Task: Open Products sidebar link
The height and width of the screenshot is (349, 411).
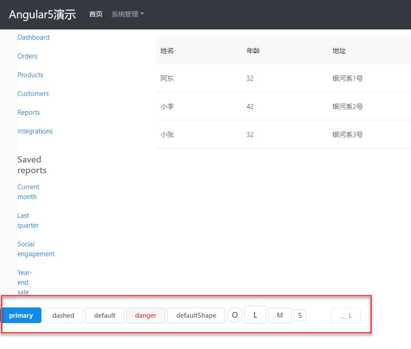Action: (x=30, y=75)
